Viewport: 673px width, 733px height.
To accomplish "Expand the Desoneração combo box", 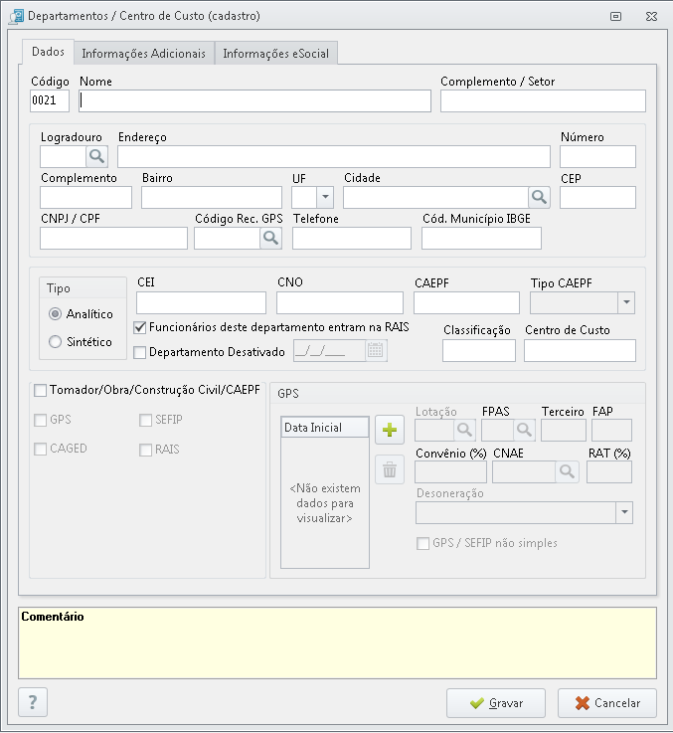I will pos(623,512).
